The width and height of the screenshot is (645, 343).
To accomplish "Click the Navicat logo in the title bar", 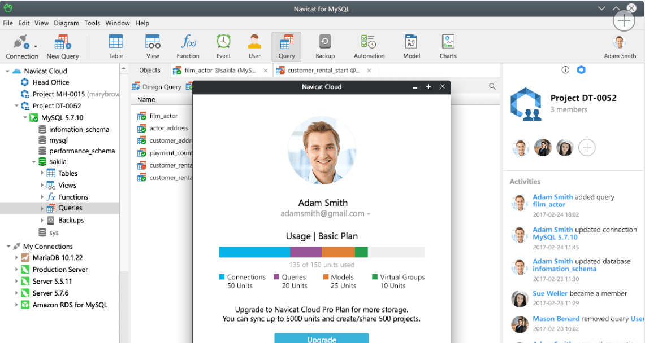I will (8, 8).
